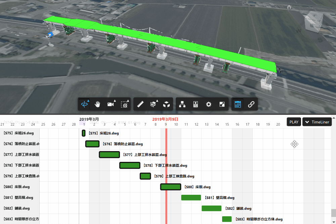Activate the Pan hand tool

coord(98,104)
